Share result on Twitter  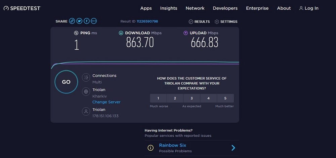tap(79, 21)
